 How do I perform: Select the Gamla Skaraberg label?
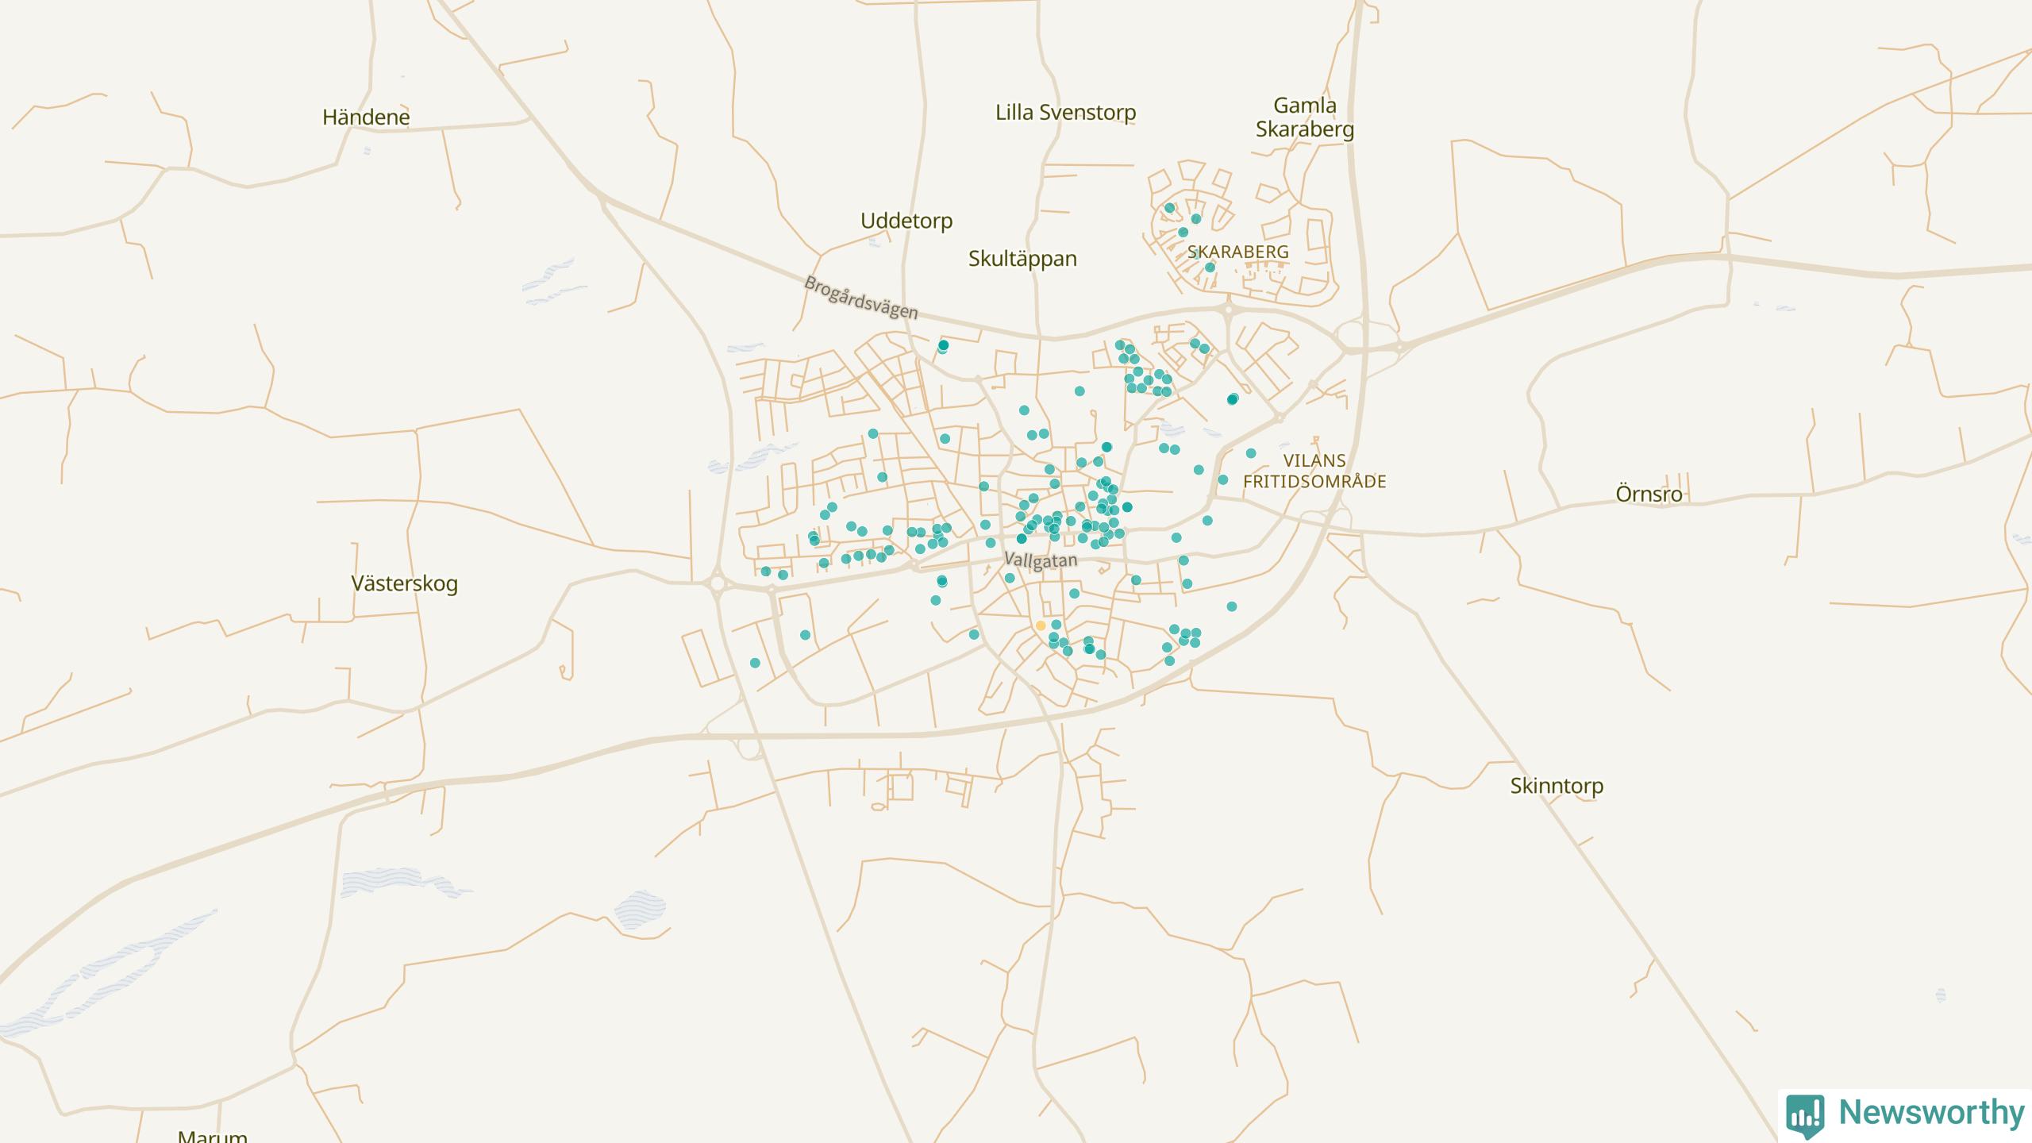tap(1304, 117)
